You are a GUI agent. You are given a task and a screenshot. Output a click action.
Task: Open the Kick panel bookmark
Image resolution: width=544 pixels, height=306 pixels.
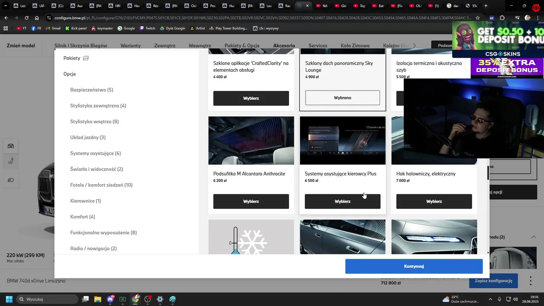76,28
